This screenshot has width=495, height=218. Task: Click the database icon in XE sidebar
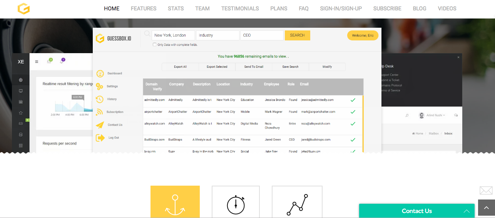(21, 134)
